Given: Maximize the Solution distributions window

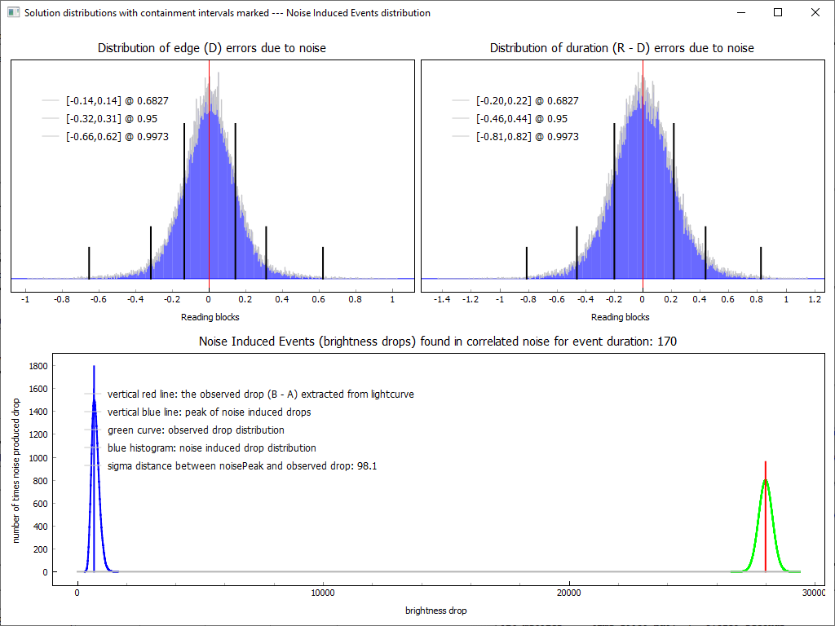Looking at the screenshot, I should coord(778,13).
